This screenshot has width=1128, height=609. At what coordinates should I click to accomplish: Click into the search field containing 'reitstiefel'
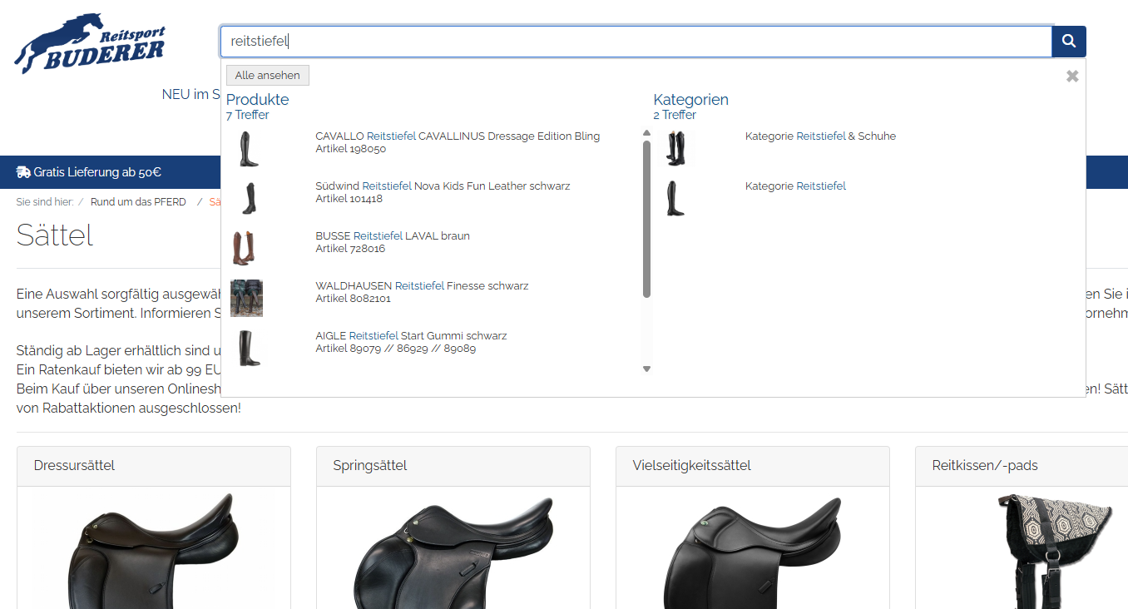pos(636,42)
